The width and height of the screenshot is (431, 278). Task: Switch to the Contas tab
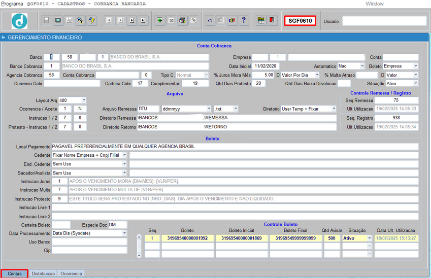point(15,273)
